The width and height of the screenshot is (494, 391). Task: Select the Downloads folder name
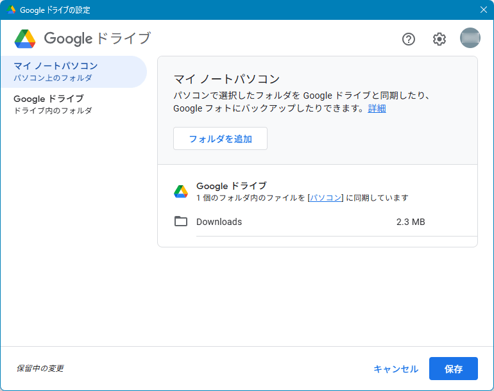[x=219, y=222]
